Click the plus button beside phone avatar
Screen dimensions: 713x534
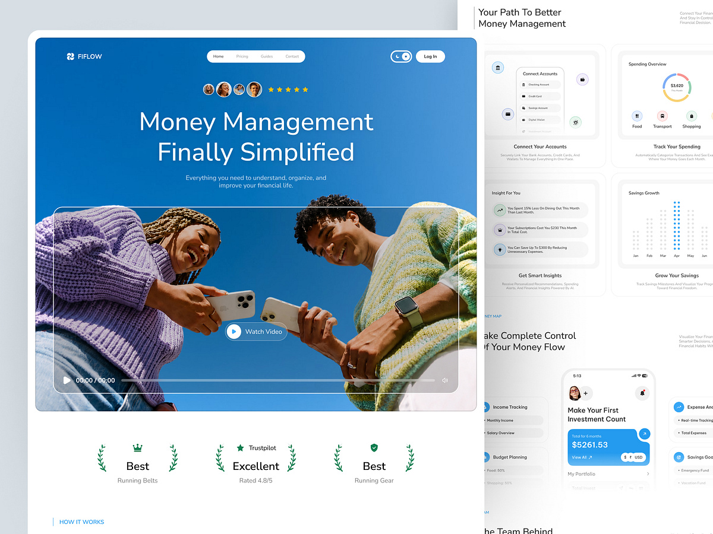(x=585, y=393)
